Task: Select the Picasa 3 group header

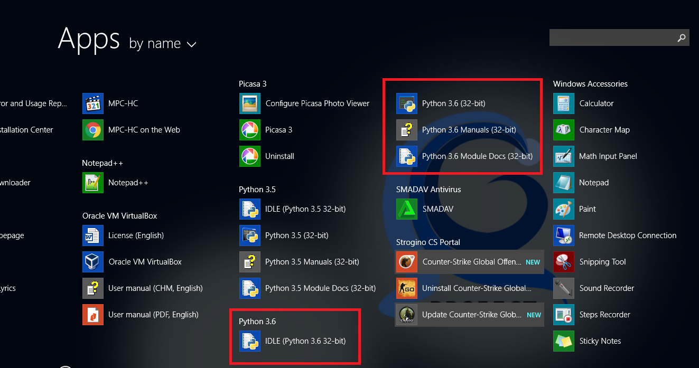Action: [253, 84]
